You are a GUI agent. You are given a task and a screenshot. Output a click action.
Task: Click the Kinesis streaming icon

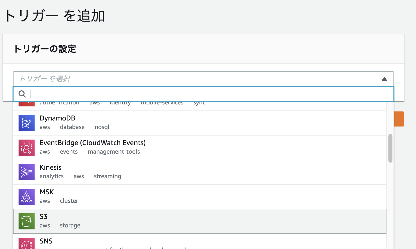(26, 172)
